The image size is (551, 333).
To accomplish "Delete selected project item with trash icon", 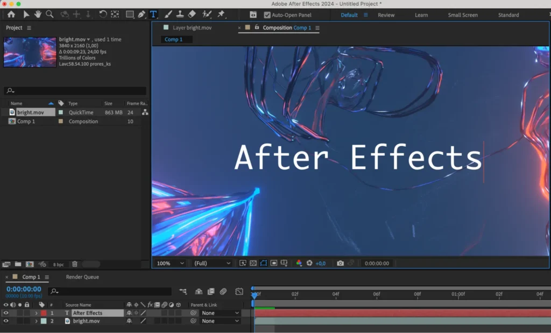I will coord(74,264).
